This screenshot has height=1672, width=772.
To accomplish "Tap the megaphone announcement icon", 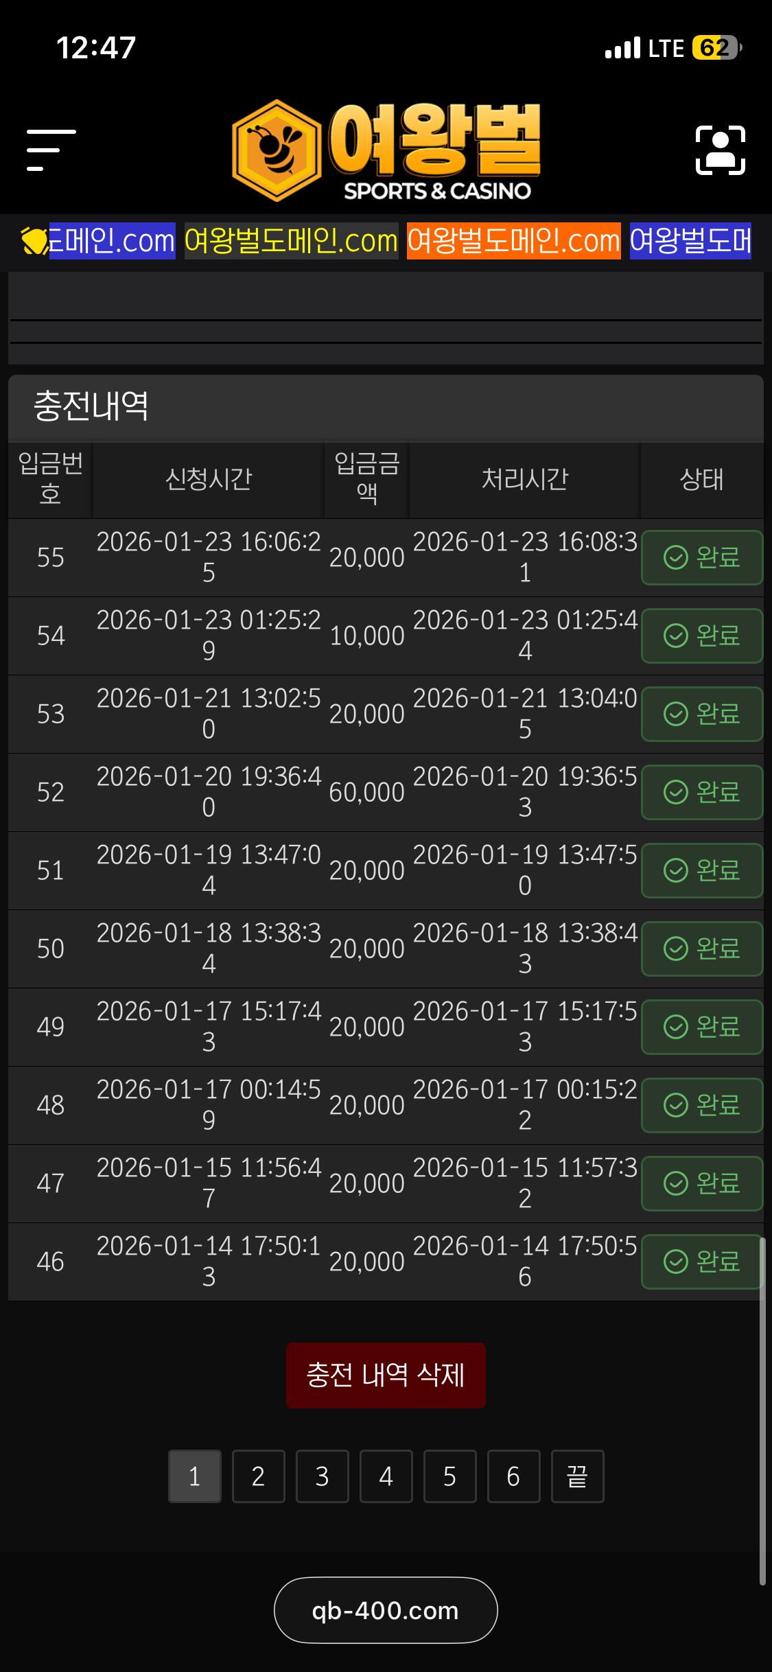I will coord(34,241).
